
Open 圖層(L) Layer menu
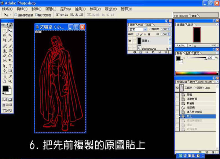(x=51, y=9)
